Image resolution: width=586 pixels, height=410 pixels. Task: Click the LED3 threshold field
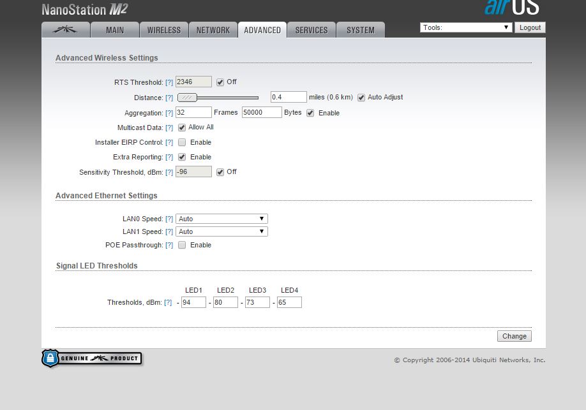tap(257, 302)
